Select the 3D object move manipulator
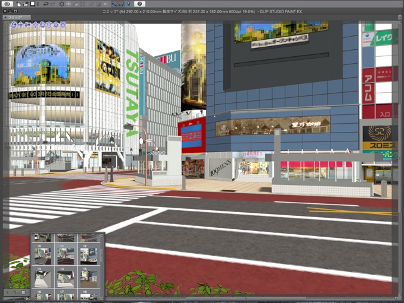This screenshot has height=303, width=404. pyautogui.click(x=35, y=25)
